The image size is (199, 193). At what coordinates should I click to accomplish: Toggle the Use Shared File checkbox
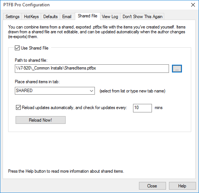17,48
